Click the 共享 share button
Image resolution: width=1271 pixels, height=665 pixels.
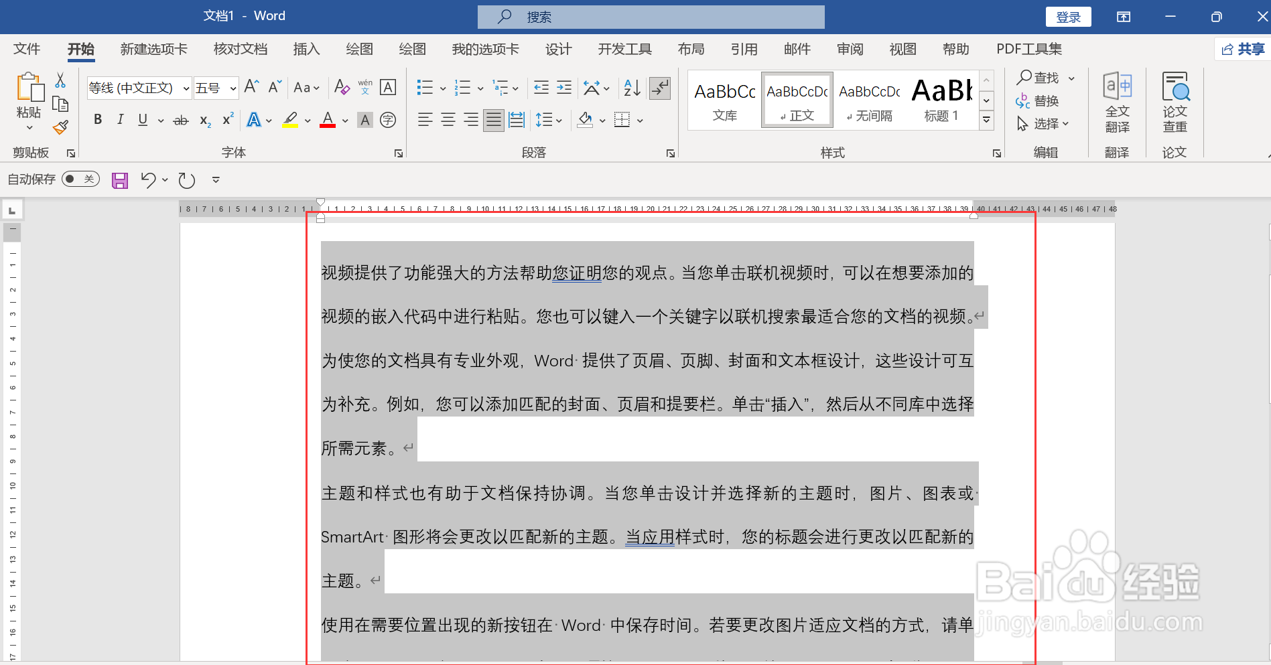click(x=1243, y=49)
